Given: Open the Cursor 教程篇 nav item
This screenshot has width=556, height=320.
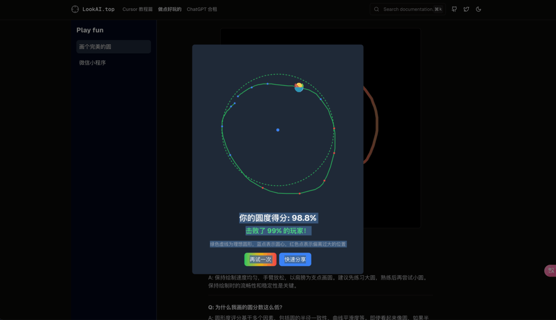Looking at the screenshot, I should [x=138, y=9].
